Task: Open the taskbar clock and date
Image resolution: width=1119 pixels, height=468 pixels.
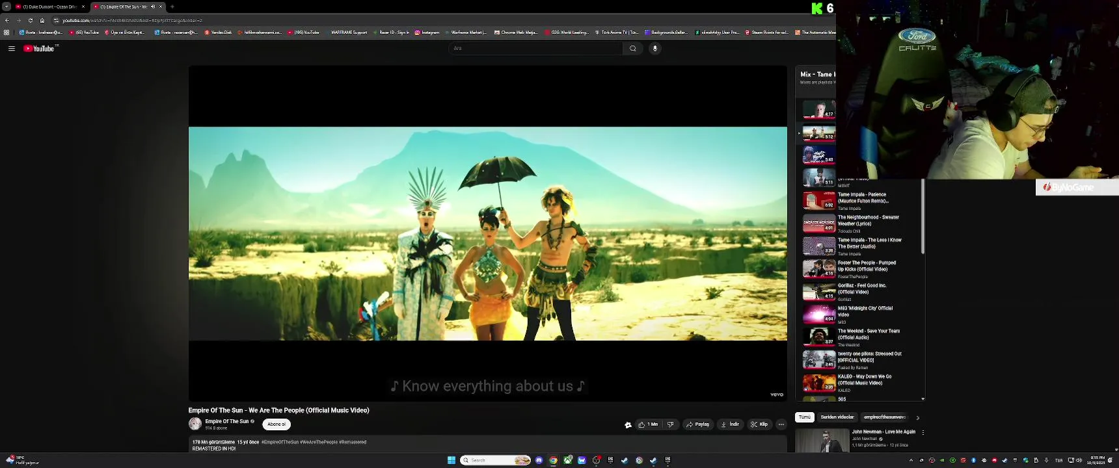Action: 1097,460
